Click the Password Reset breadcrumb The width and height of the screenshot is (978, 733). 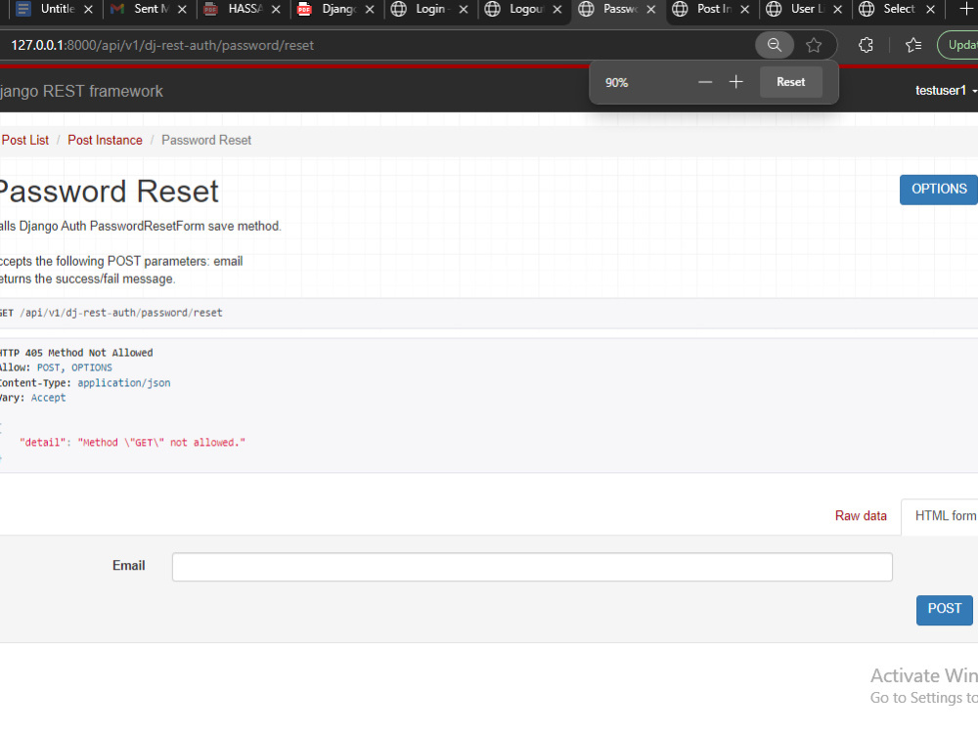[206, 140]
